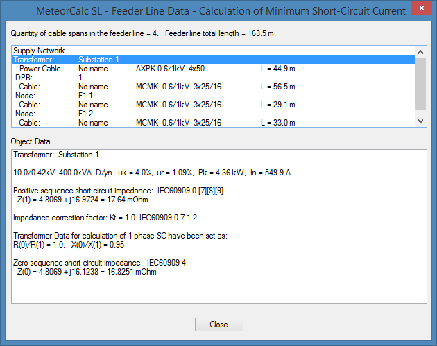Select the Node F1-2 row
437x346 pixels.
point(213,114)
